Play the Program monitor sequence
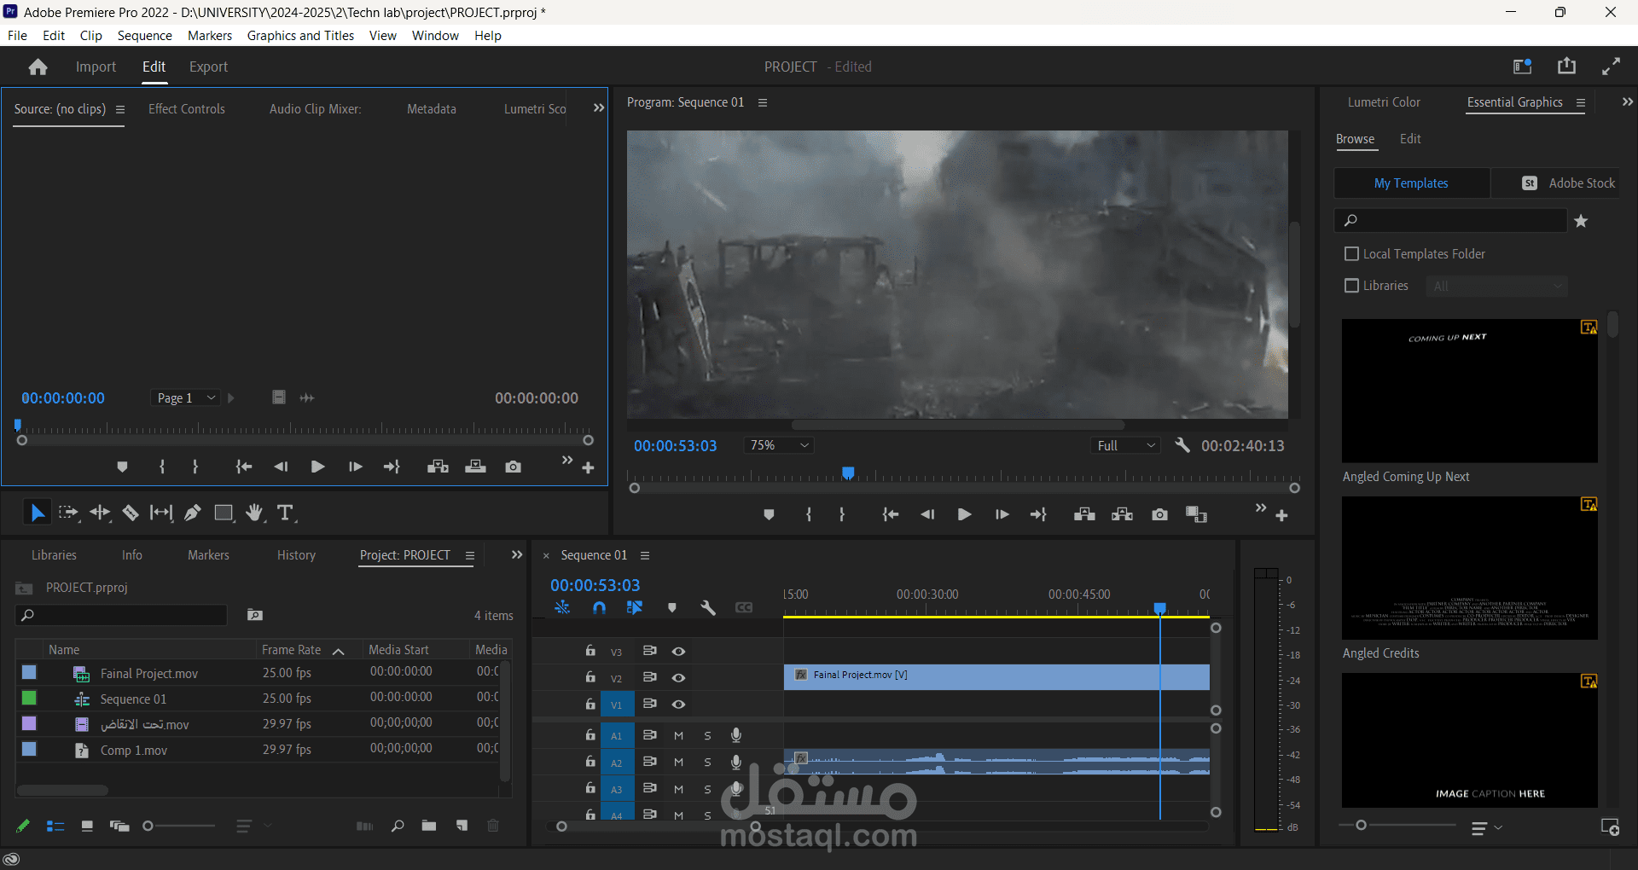This screenshot has width=1638, height=870. pyautogui.click(x=964, y=514)
